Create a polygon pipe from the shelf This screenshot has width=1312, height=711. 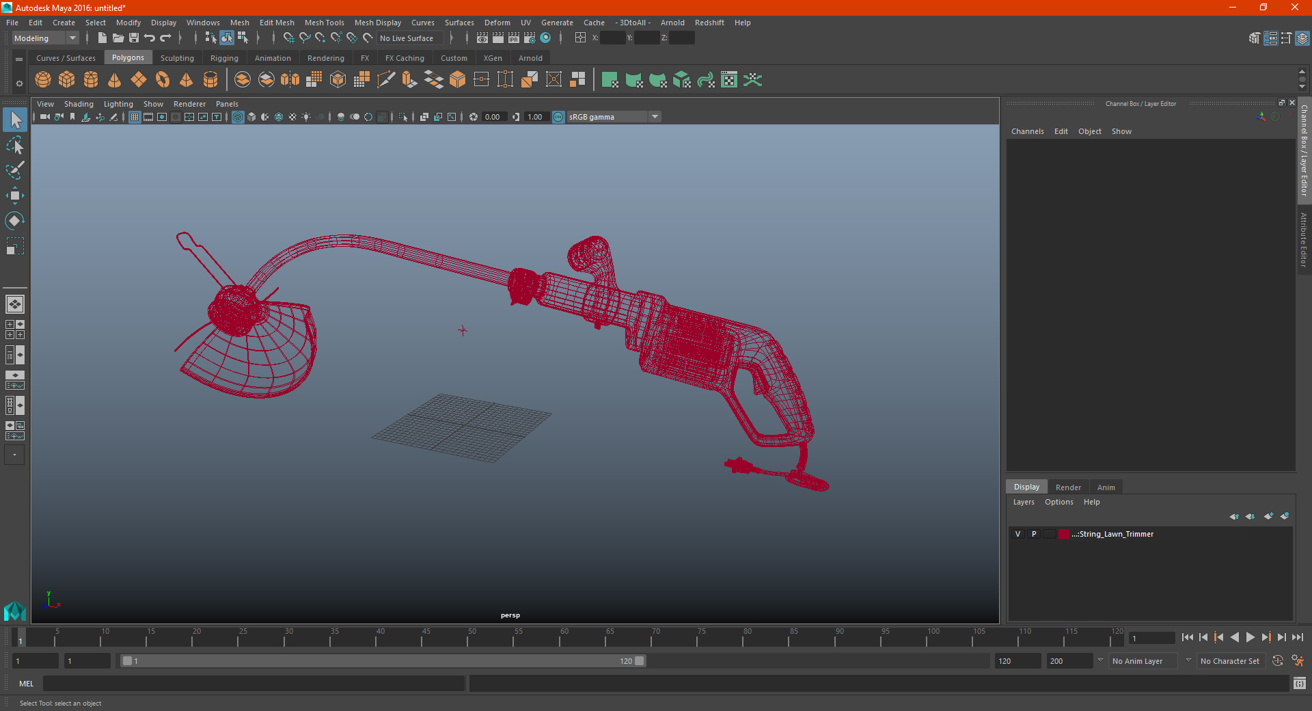(x=210, y=80)
